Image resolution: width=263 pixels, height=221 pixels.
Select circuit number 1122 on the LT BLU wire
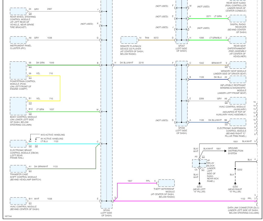56,141
